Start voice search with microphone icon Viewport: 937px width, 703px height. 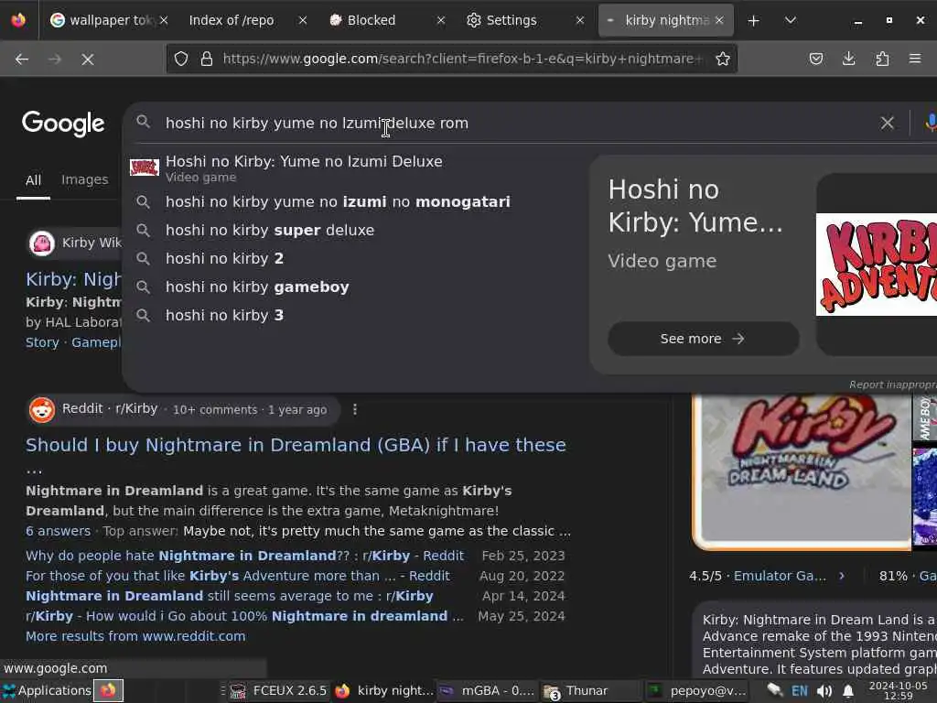[931, 123]
